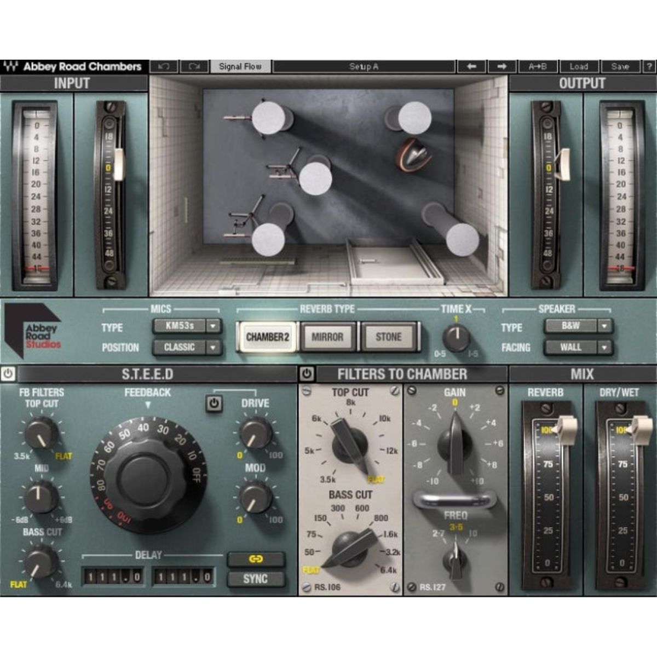This screenshot has height=657, width=657.
Task: Go to previous preset with left arrow
Action: tap(471, 66)
